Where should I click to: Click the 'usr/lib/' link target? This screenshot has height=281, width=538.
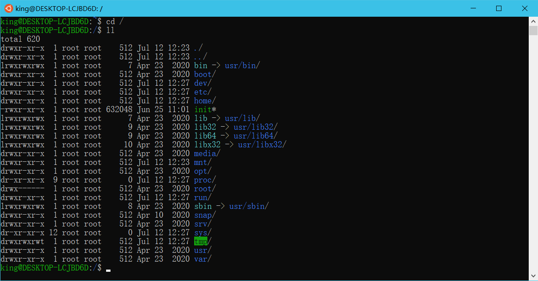(243, 118)
